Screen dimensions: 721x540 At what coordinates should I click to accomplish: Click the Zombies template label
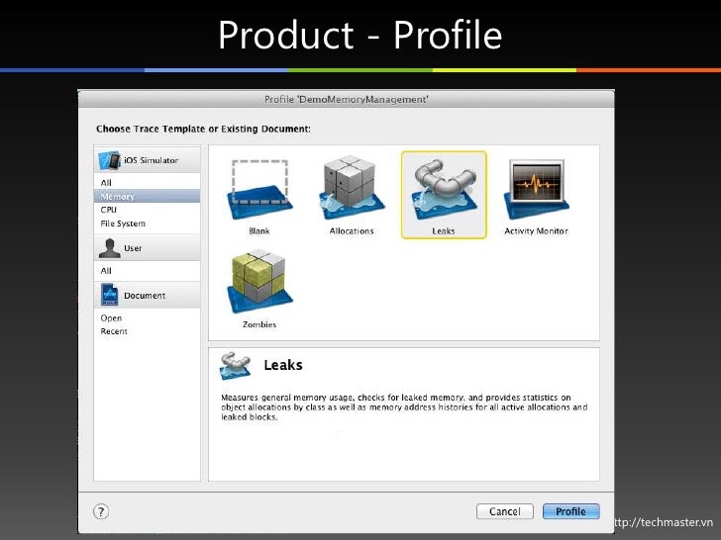pos(259,324)
